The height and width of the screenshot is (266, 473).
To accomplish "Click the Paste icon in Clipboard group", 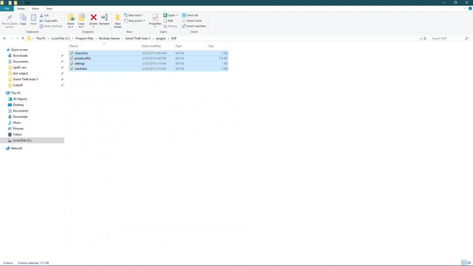I will click(x=33, y=19).
